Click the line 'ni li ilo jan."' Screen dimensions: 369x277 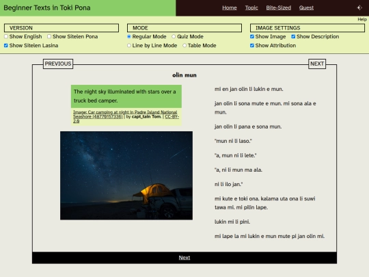228,184
